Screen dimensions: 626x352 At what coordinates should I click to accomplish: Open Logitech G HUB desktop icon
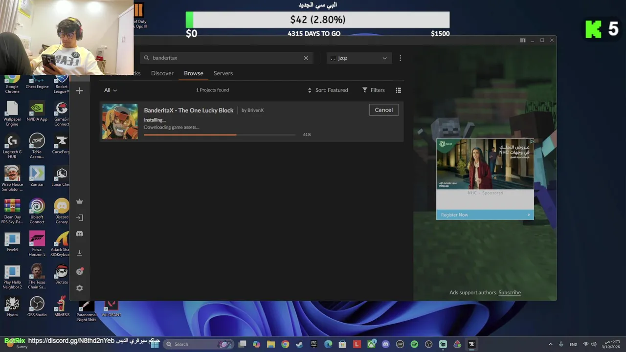pyautogui.click(x=12, y=146)
